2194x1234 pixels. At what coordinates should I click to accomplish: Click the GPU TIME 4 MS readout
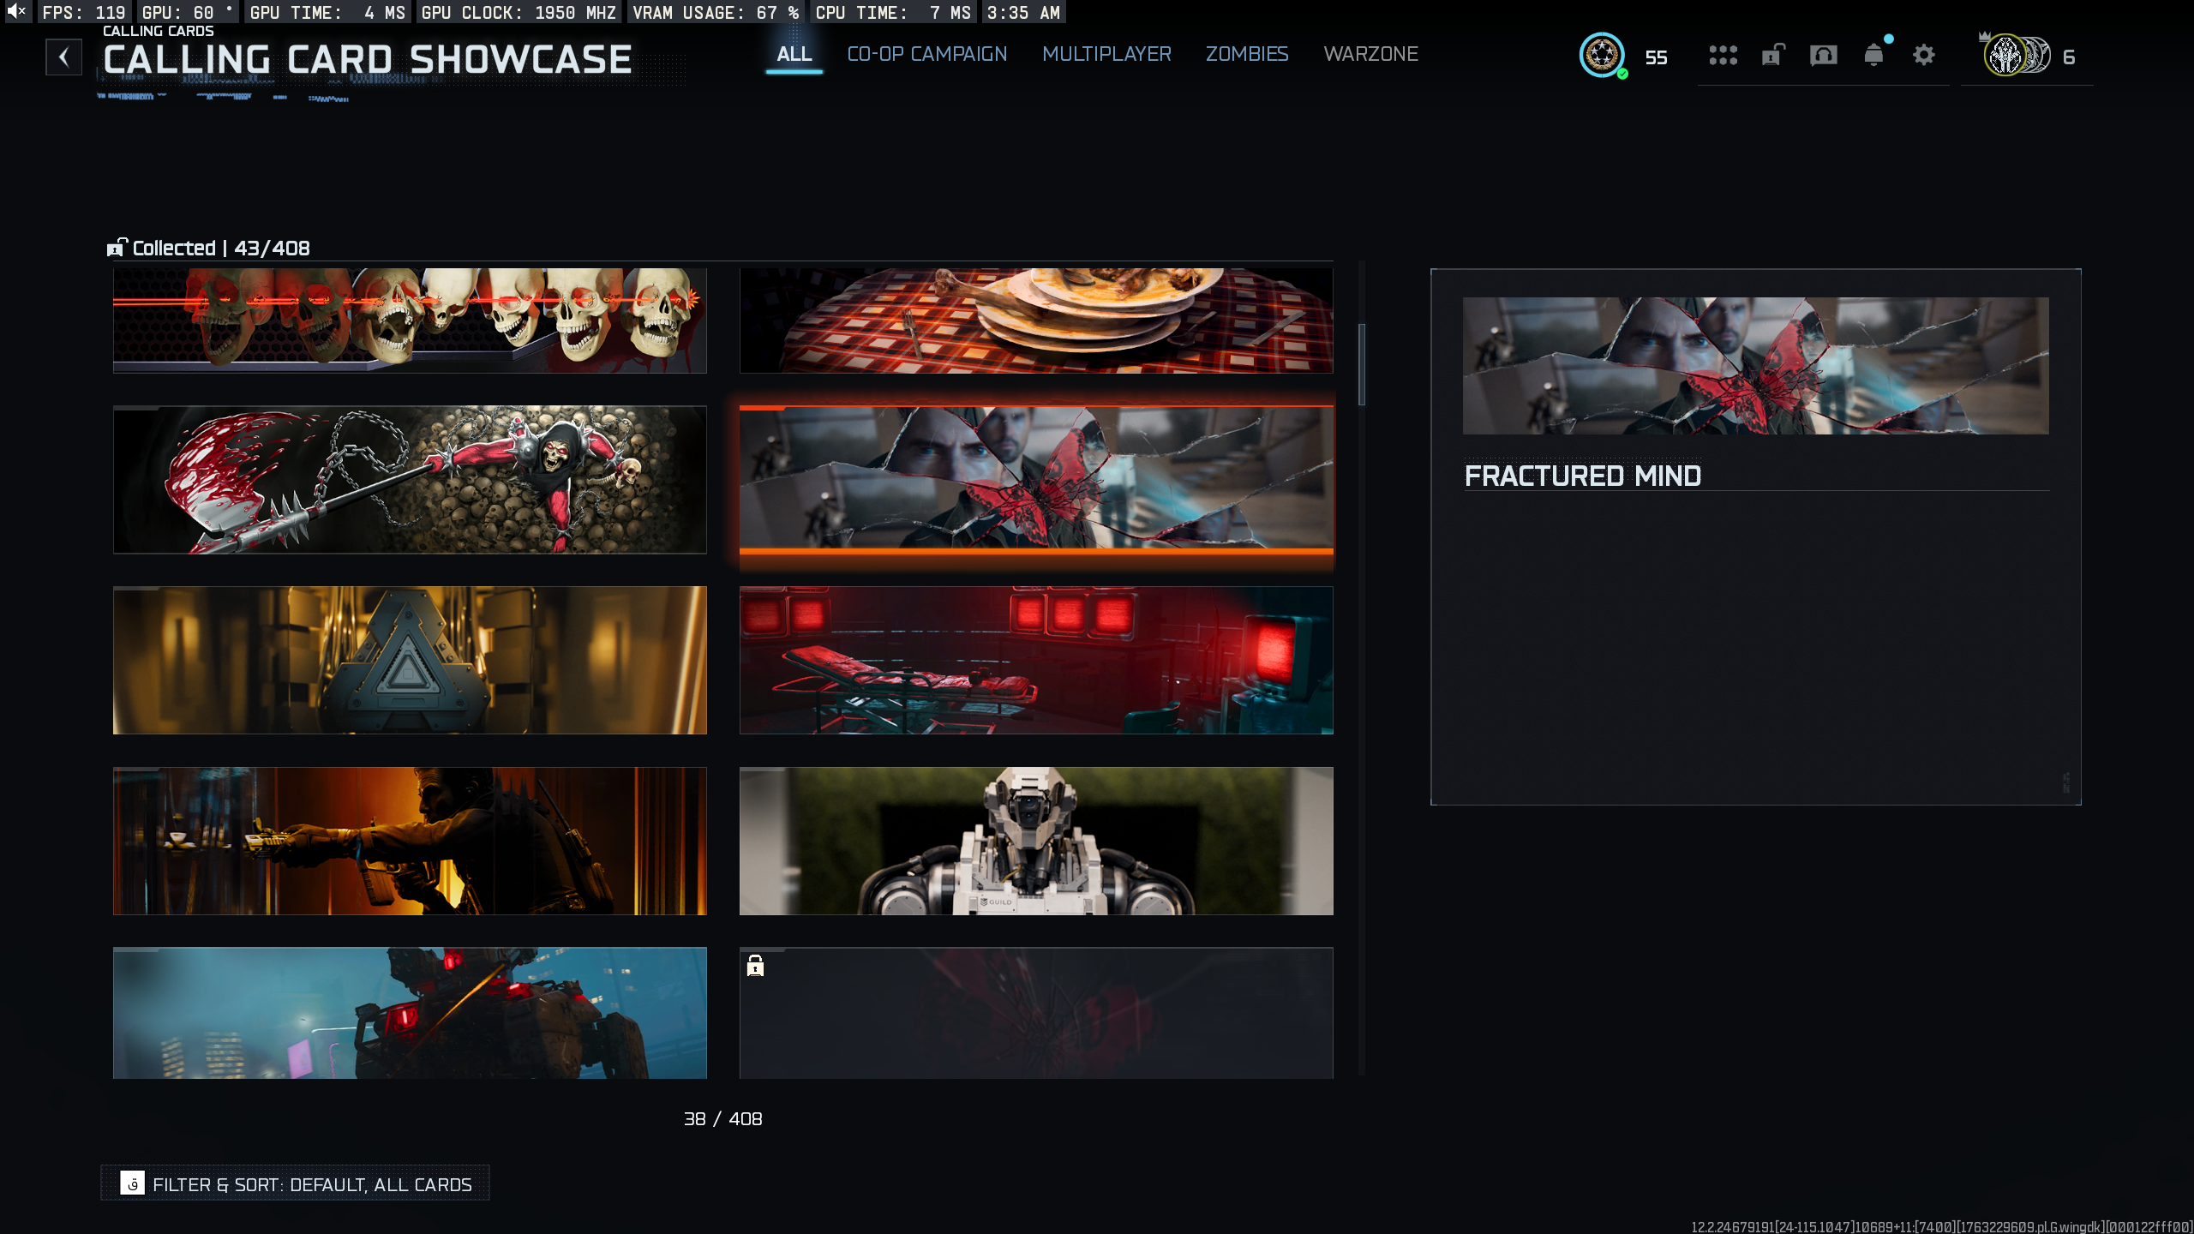[327, 12]
